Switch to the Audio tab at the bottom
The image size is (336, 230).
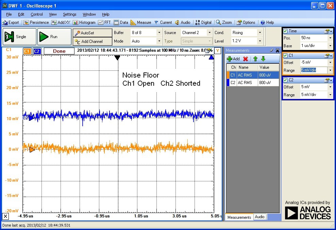[260, 217]
